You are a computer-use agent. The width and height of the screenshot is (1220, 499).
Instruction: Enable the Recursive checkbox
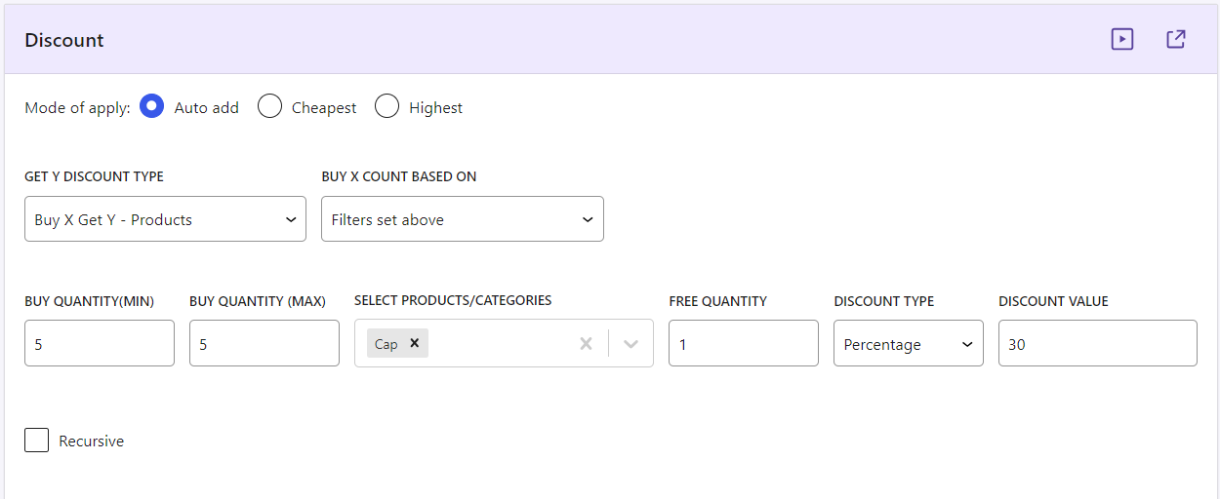37,441
